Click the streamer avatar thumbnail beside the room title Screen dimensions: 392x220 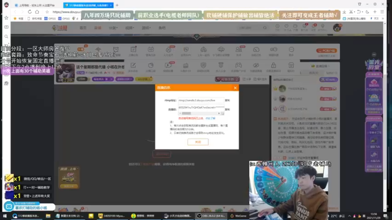pyautogui.click(x=65, y=73)
